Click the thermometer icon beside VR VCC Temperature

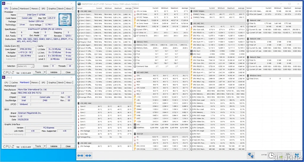click(x=135, y=17)
